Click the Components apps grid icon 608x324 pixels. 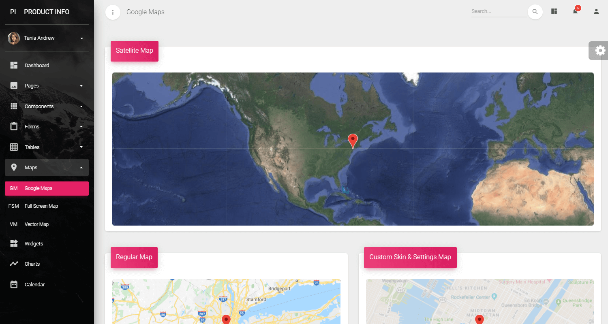click(x=14, y=106)
